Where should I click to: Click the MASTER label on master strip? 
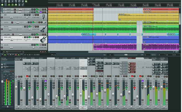click(7, 71)
